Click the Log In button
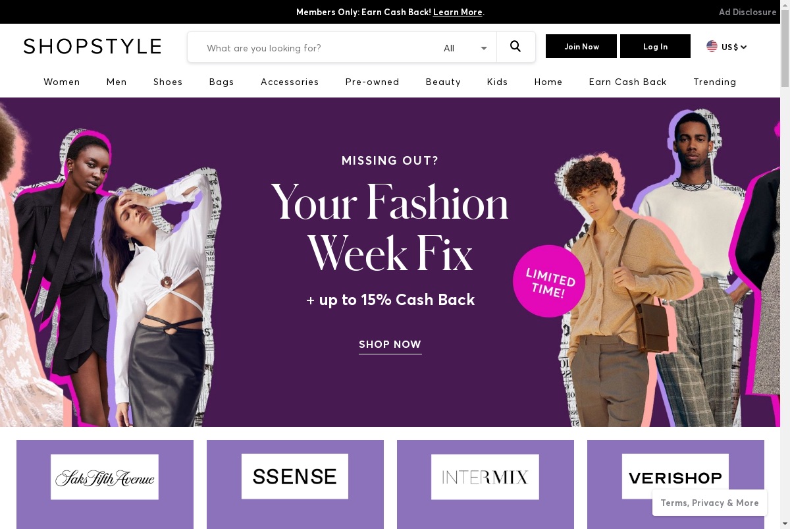Screen dimensions: 790x529 tap(655, 46)
